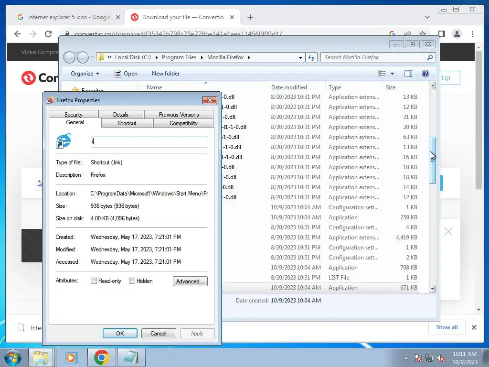Click Explorer scroll down arrow
The width and height of the screenshot is (489, 367).
[432, 289]
